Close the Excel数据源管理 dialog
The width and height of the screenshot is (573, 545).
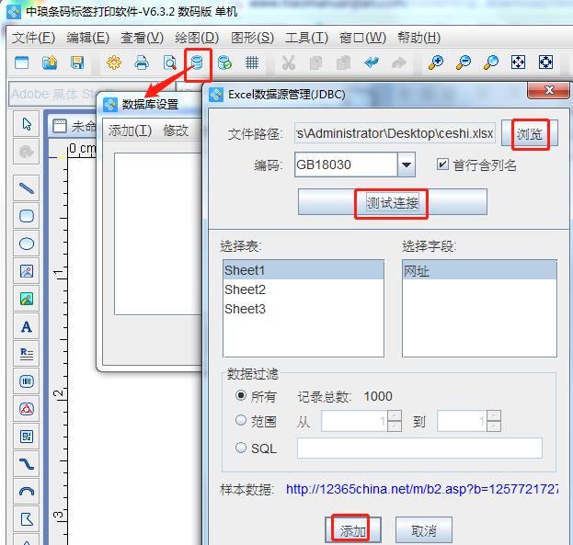pos(548,90)
